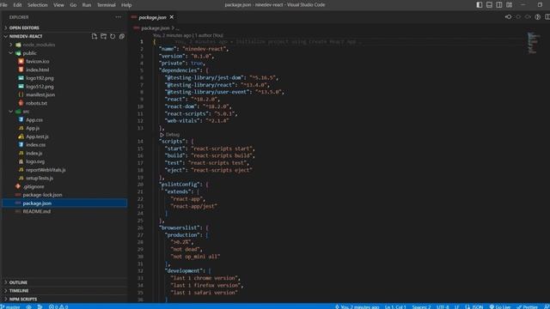This screenshot has height=309, width=550.
Task: Open Customize Layout icon
Action: pos(509,5)
